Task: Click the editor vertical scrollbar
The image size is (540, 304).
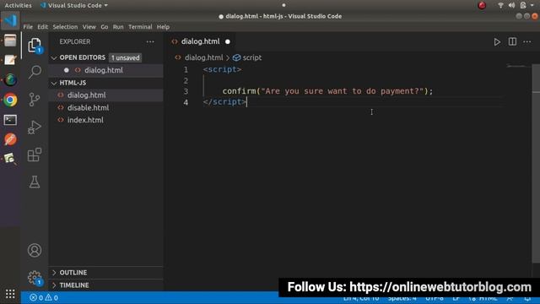Action: click(x=537, y=164)
